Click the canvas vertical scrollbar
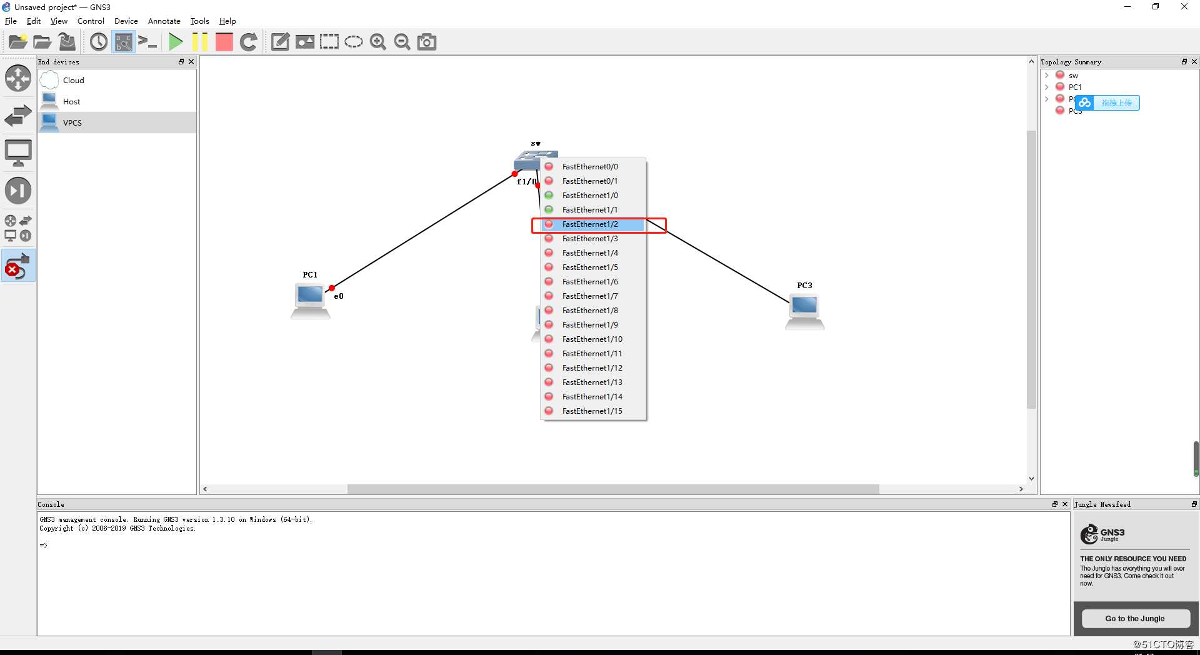This screenshot has width=1200, height=655. [1031, 270]
